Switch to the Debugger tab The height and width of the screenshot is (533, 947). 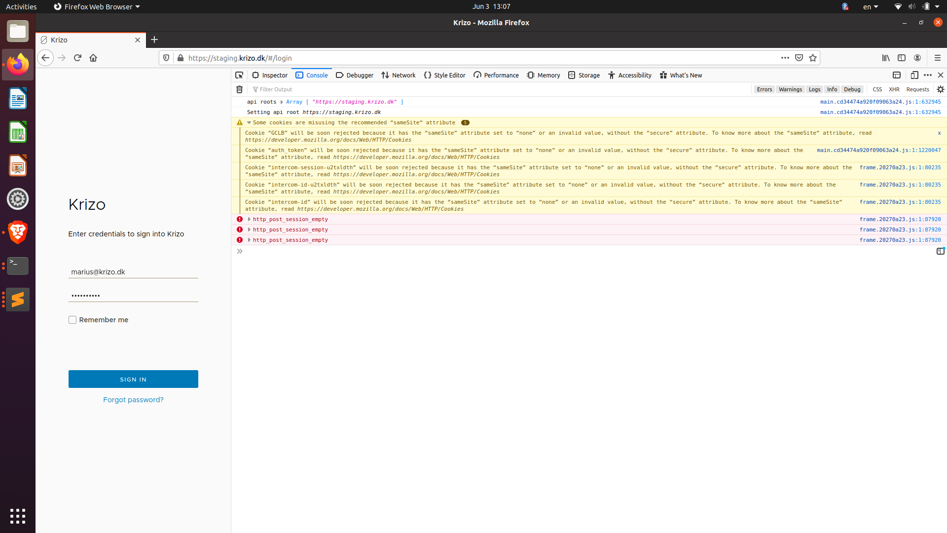355,75
